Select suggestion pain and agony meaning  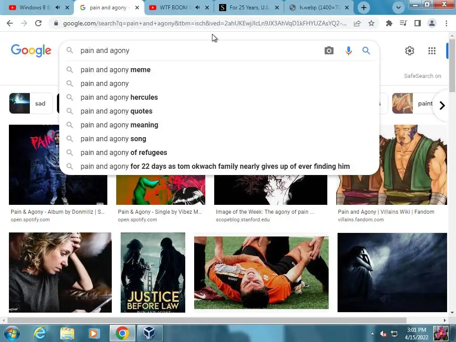click(219, 125)
